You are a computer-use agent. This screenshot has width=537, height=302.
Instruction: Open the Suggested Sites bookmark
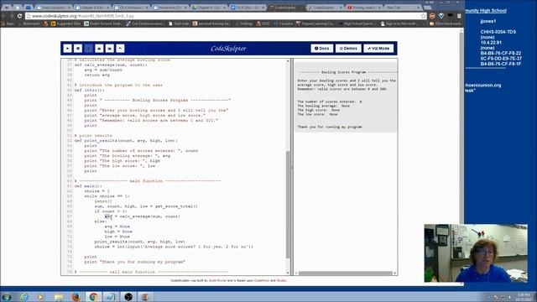[65, 23]
